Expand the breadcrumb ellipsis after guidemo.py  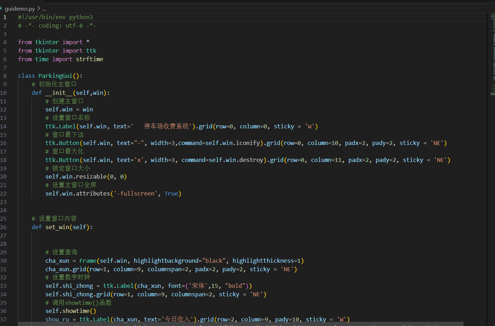44,9
